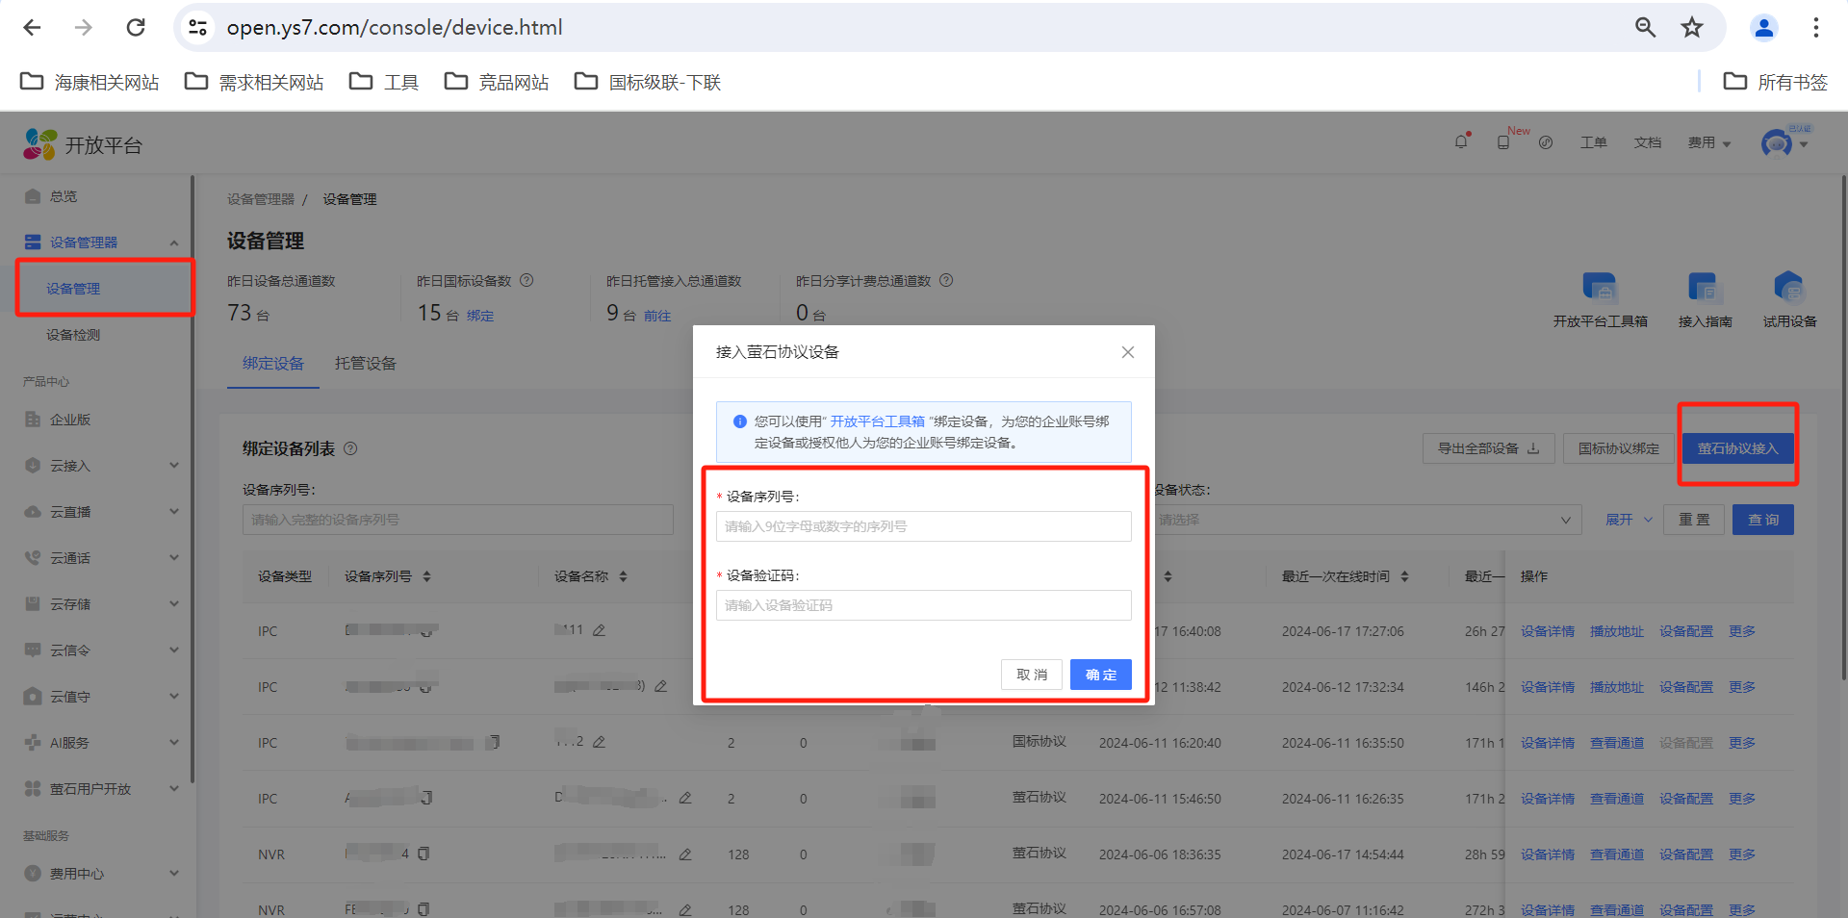Viewport: 1848px width, 918px height.
Task: Click the 萤石协议接入 button
Action: (1738, 448)
